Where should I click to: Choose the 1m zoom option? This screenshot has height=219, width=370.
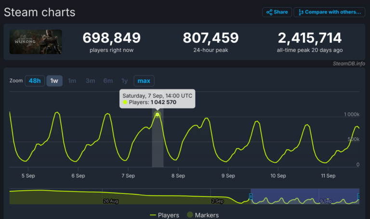[72, 81]
